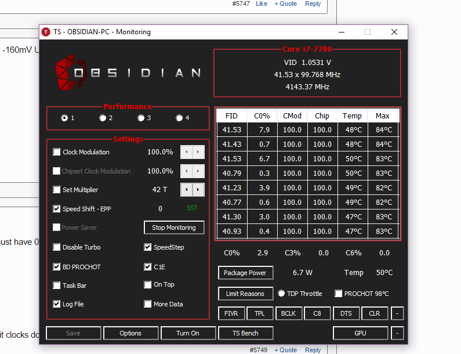The width and height of the screenshot is (461, 354).
Task: Toggle the TDP Throttle radio indicator
Action: point(281,294)
